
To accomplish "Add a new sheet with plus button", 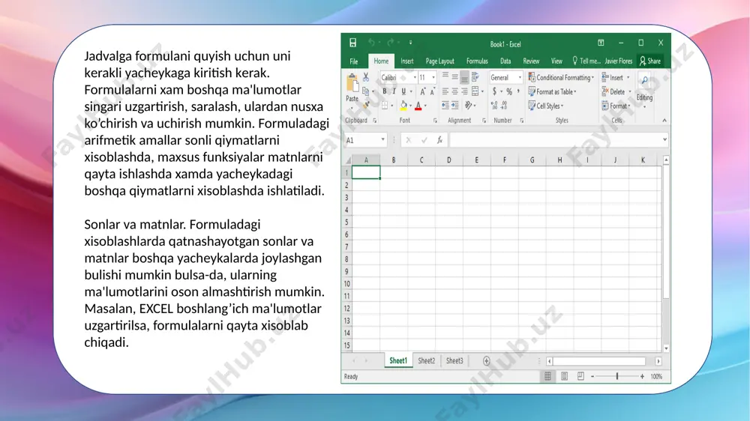I will coord(487,361).
